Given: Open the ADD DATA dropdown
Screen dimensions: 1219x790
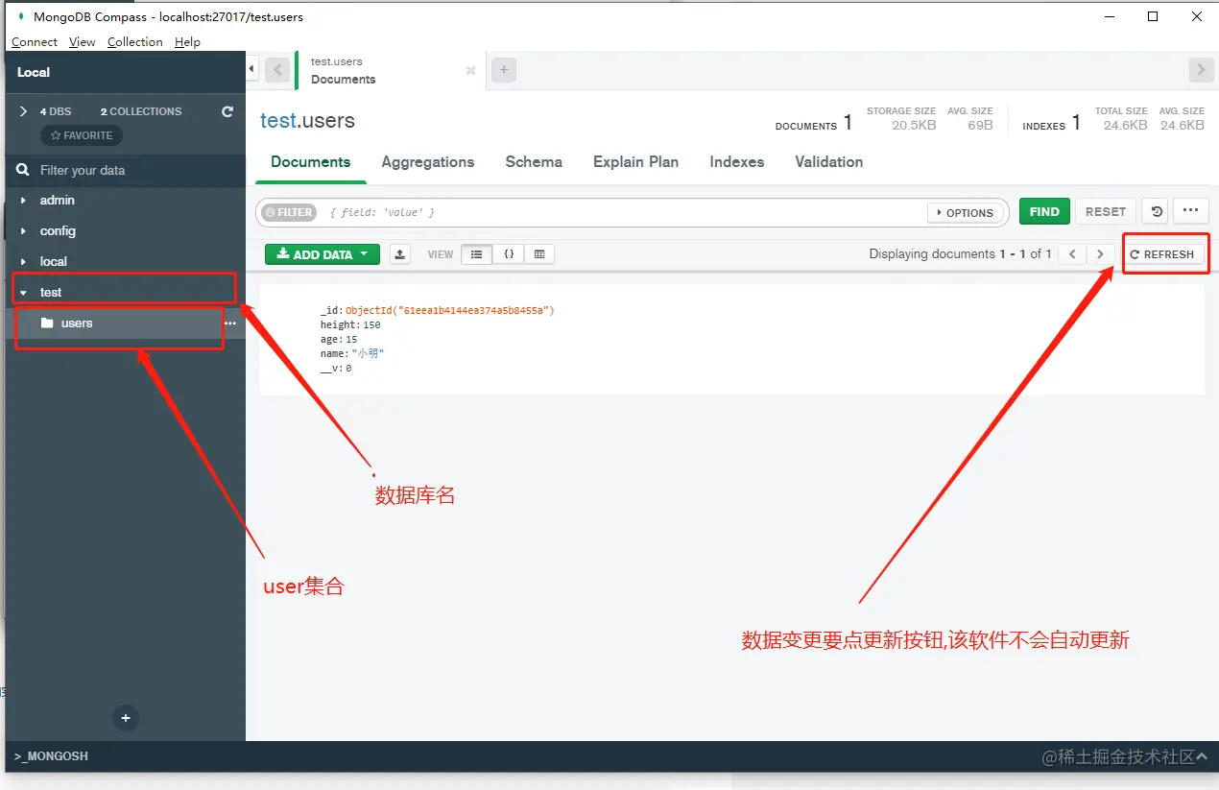Looking at the screenshot, I should pyautogui.click(x=323, y=254).
